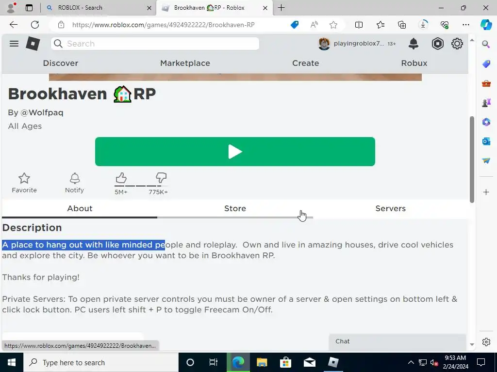Open Edge Settings and more menu
The image size is (497, 372).
(465, 25)
